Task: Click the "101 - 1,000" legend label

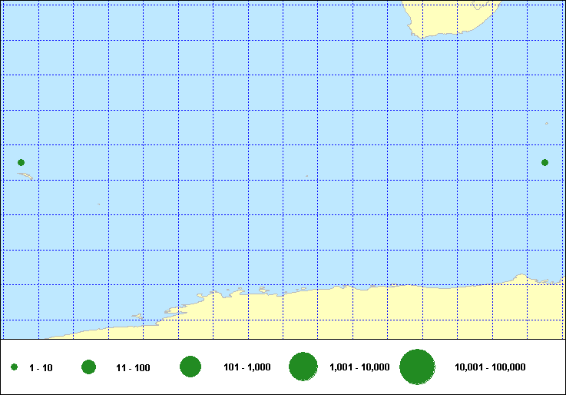Action: [247, 367]
